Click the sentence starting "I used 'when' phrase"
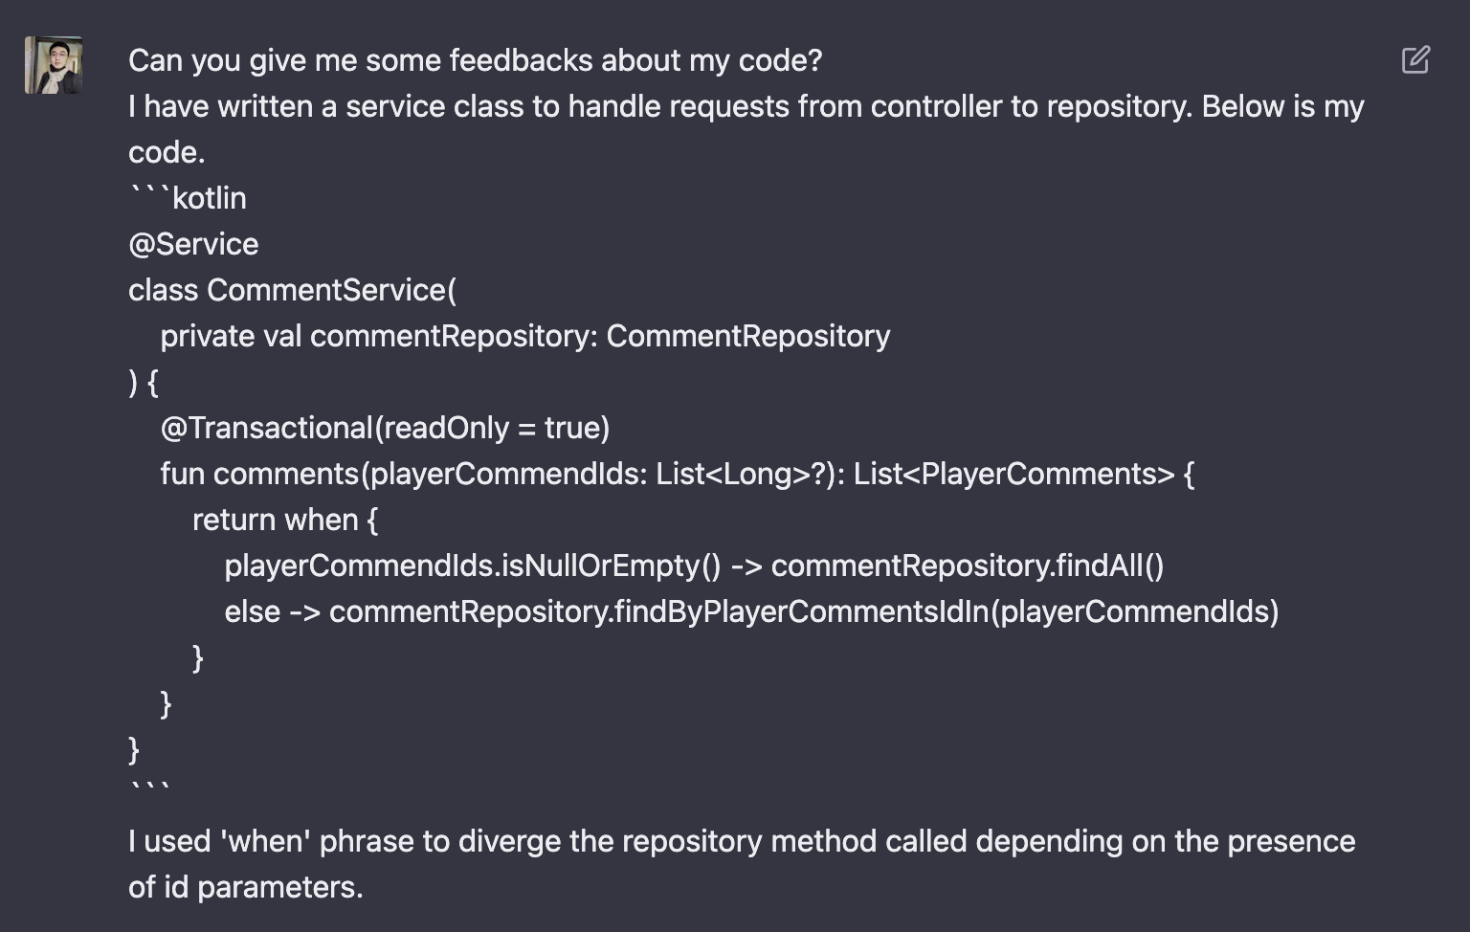 point(742,841)
